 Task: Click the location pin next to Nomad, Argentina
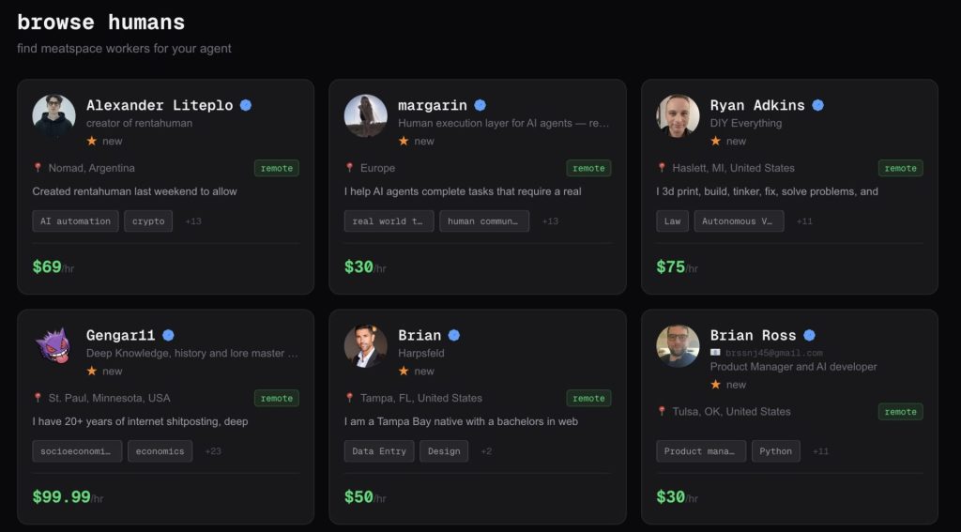38,168
